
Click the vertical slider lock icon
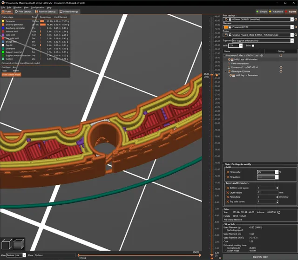[212, 258]
